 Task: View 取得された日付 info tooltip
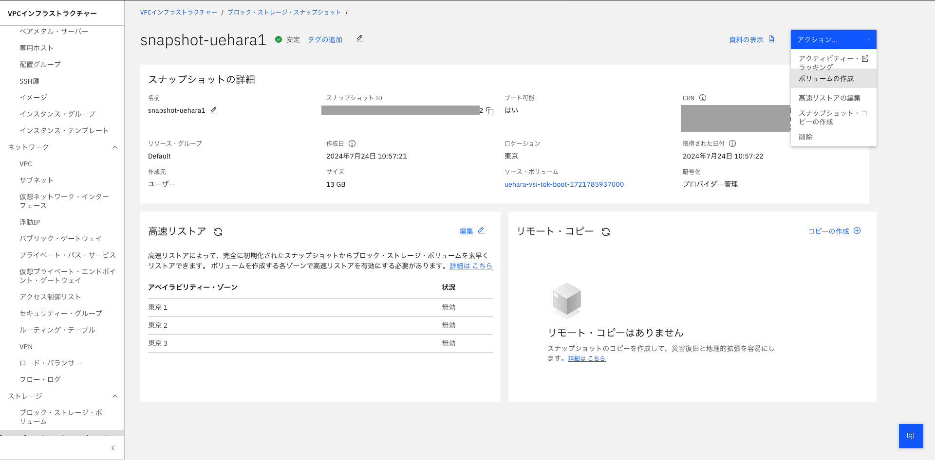click(733, 143)
